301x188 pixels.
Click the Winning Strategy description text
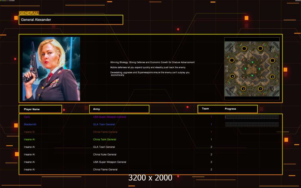coord(152,62)
